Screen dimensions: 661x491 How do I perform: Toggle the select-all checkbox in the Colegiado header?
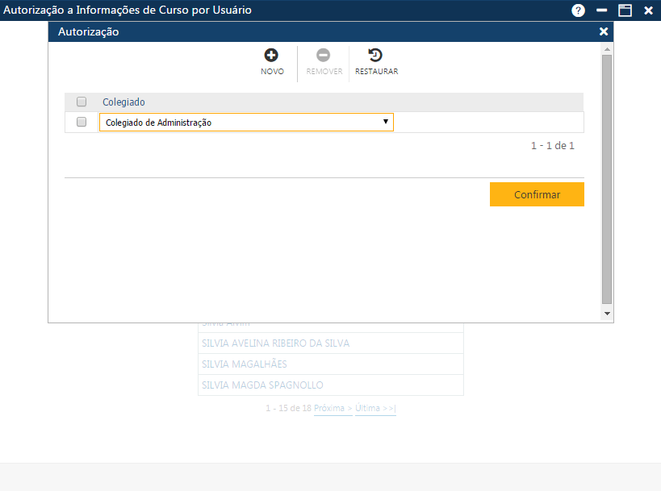coord(82,102)
